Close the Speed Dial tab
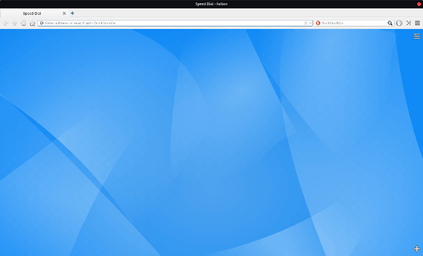 point(64,13)
